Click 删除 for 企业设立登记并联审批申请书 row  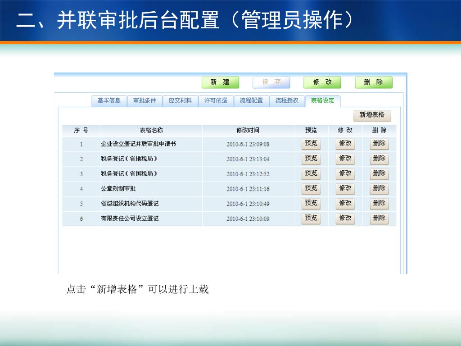tap(379, 144)
